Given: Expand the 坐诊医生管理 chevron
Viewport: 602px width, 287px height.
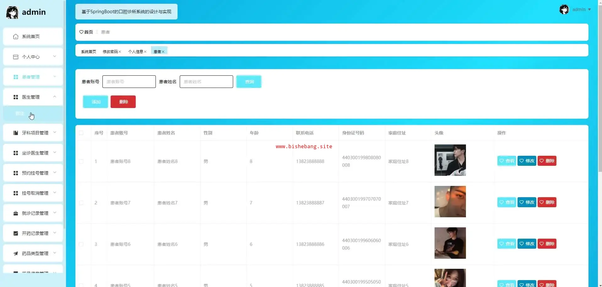Looking at the screenshot, I should (x=55, y=153).
